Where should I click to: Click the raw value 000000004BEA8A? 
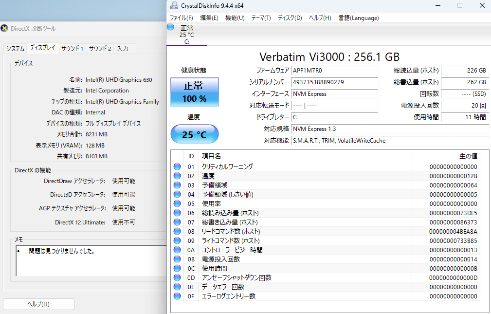(453, 232)
